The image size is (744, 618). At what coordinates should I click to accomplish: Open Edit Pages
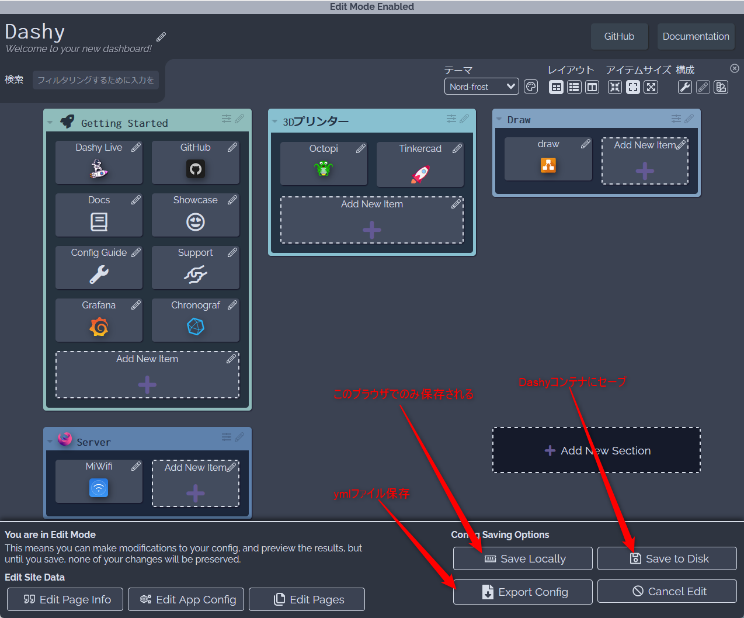[307, 599]
